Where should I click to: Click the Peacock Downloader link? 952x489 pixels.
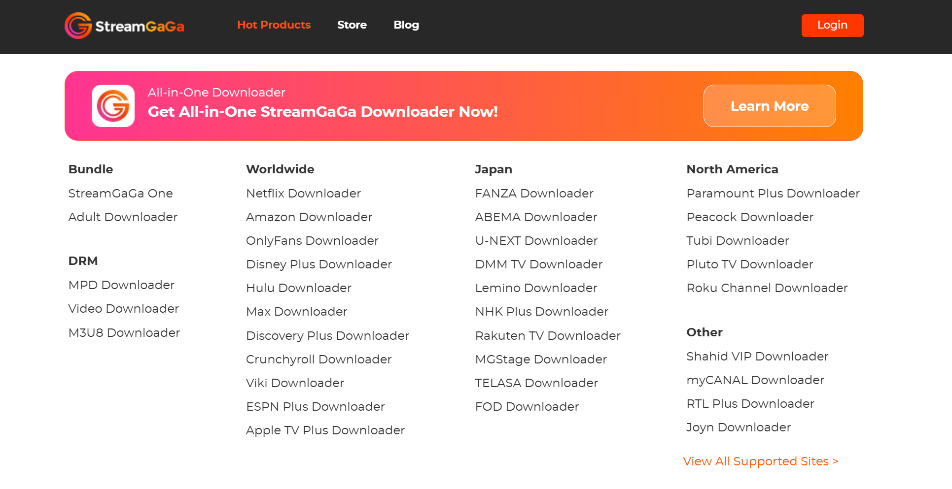pos(749,217)
